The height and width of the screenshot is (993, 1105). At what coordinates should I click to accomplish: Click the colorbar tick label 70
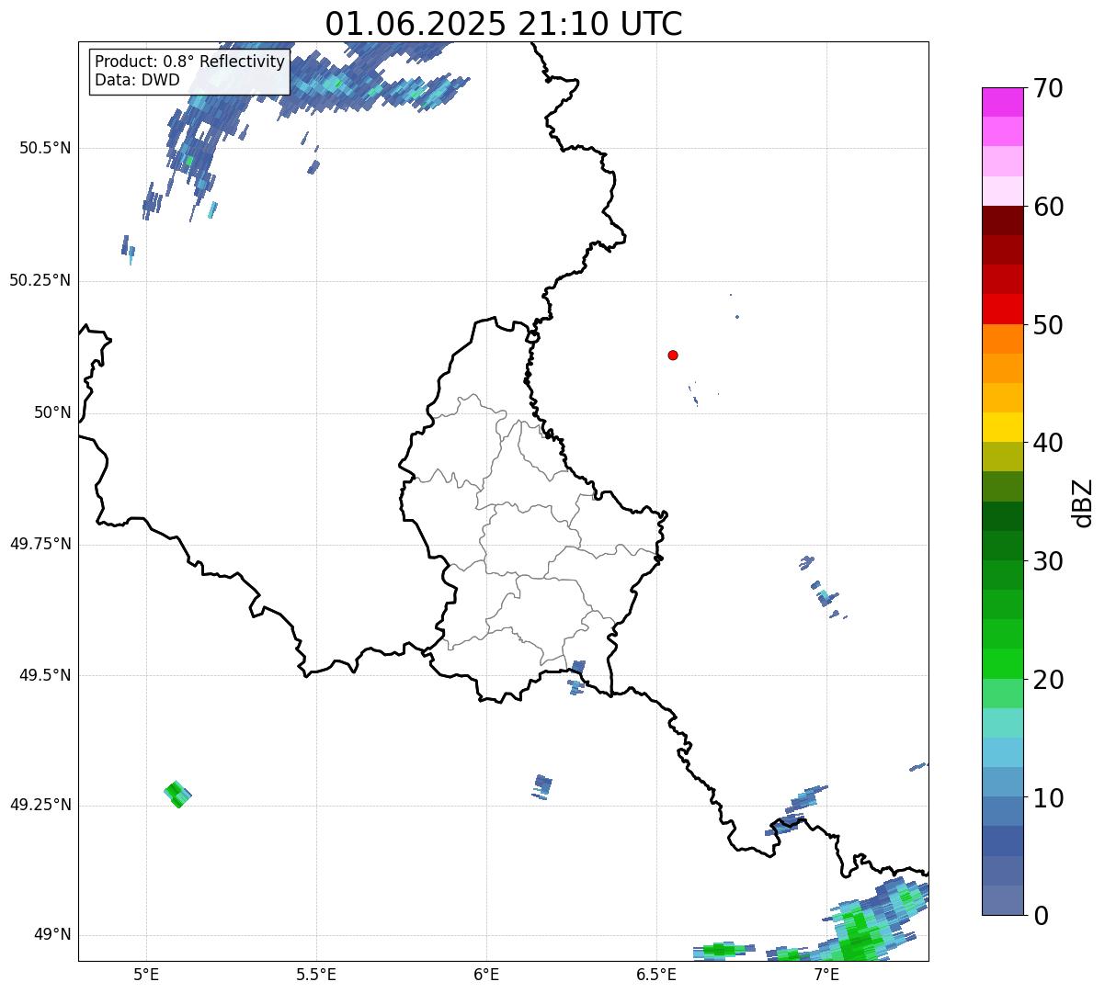[1048, 88]
